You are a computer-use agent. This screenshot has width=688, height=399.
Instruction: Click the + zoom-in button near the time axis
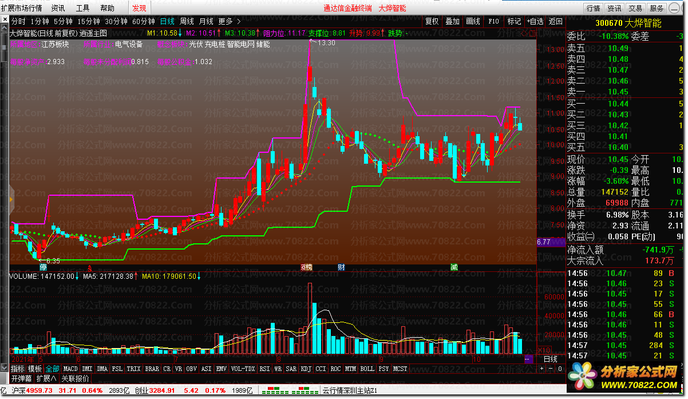[541, 369]
